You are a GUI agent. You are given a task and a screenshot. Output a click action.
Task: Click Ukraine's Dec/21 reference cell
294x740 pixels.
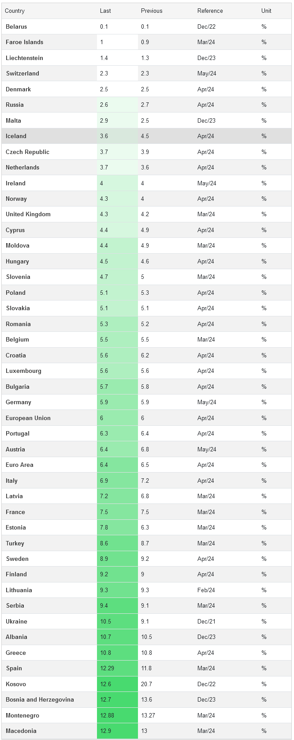click(x=206, y=622)
